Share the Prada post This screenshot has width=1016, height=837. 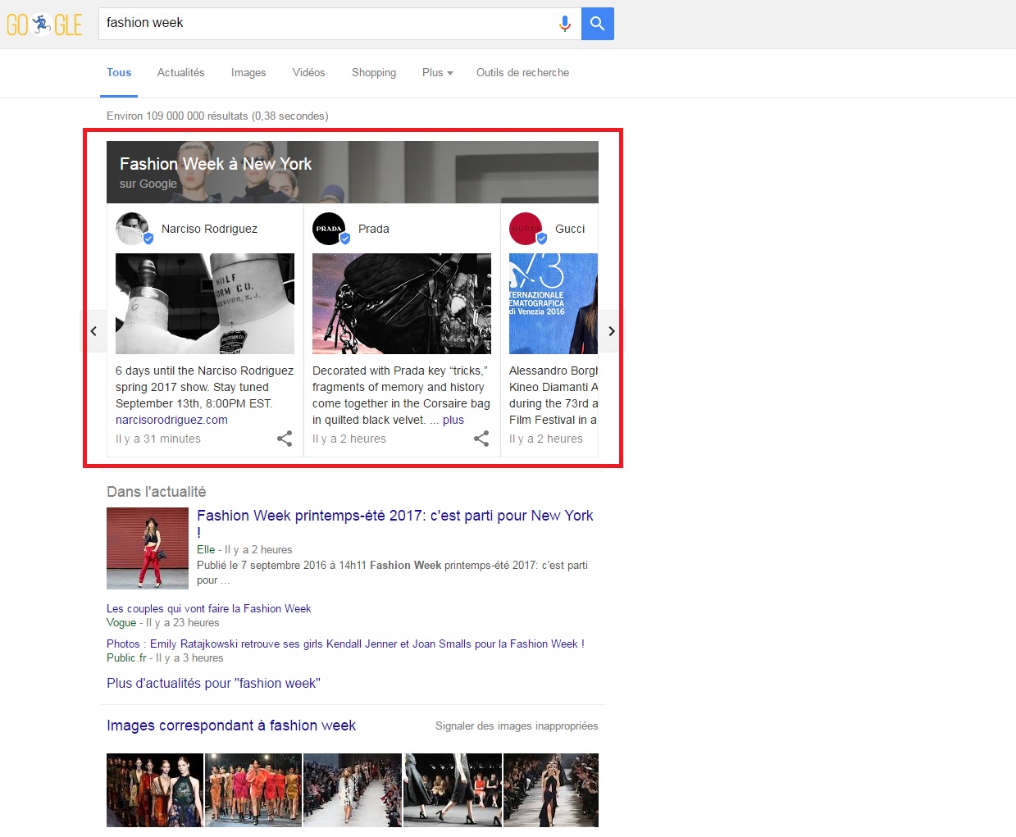[x=481, y=439]
